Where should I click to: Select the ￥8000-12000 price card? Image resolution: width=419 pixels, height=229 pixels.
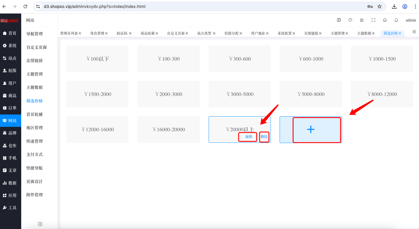382,94
